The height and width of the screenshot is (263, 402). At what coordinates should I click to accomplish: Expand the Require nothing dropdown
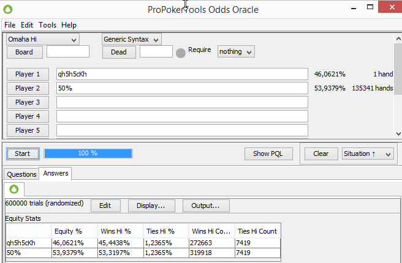coord(236,51)
